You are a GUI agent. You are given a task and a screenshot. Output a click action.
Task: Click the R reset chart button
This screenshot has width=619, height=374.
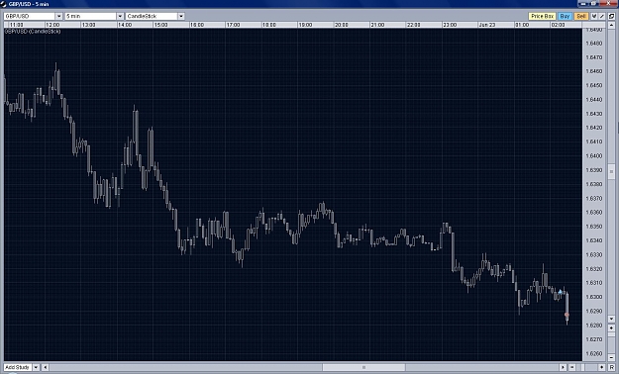(611, 367)
